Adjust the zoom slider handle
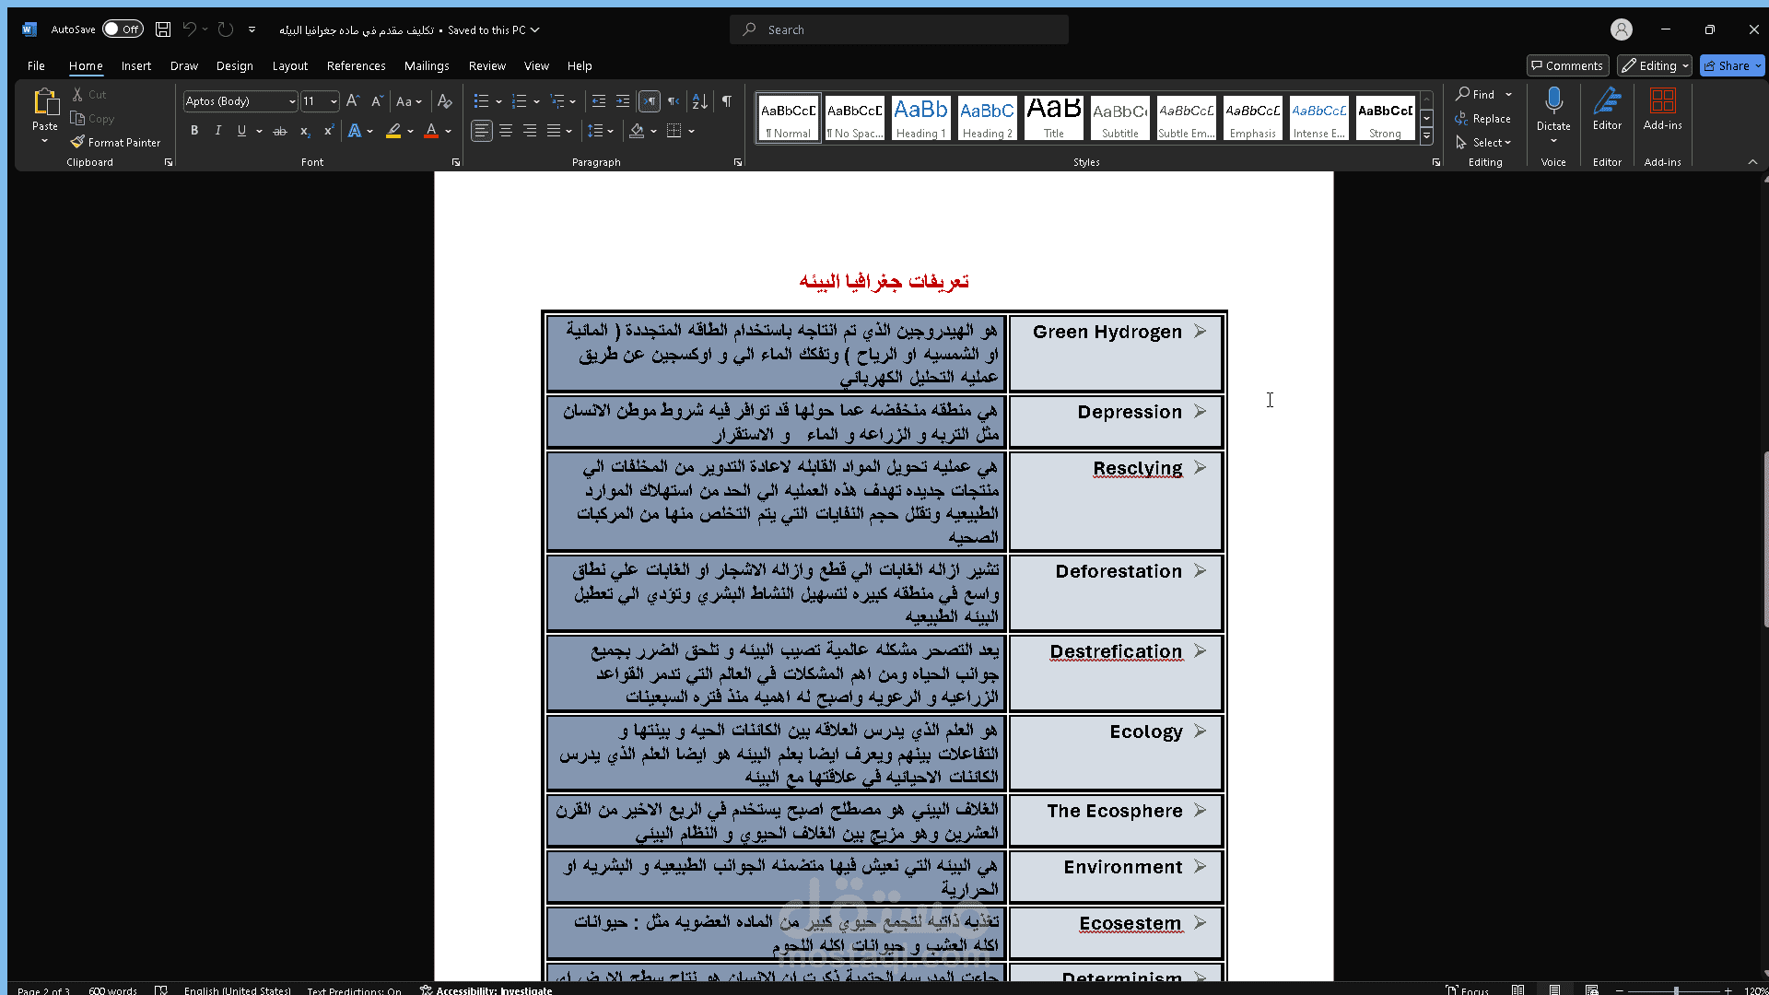 click(1676, 989)
